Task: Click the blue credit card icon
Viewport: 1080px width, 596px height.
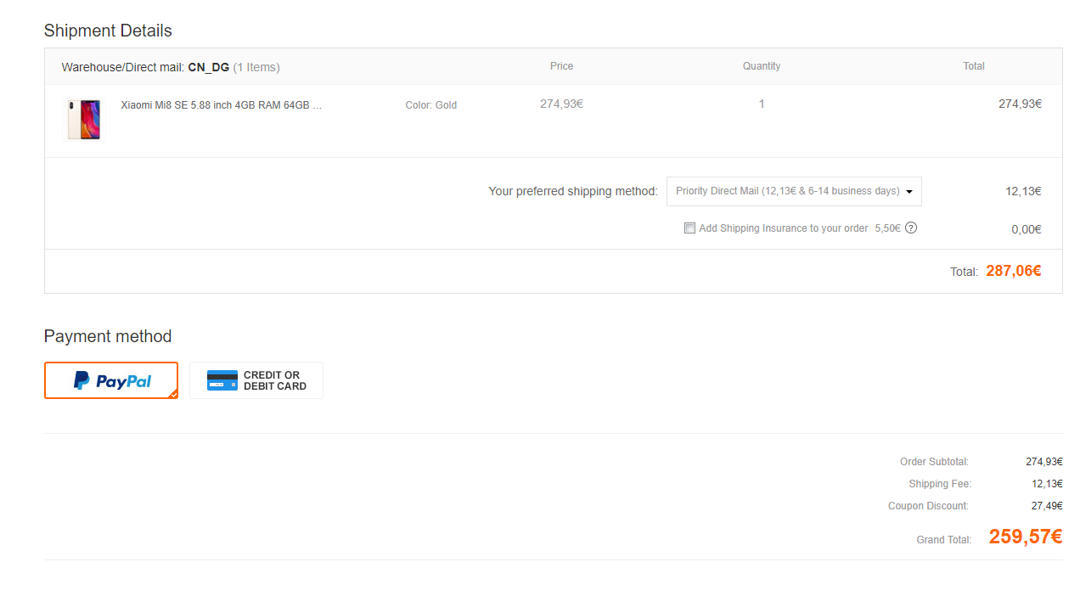Action: click(x=222, y=380)
